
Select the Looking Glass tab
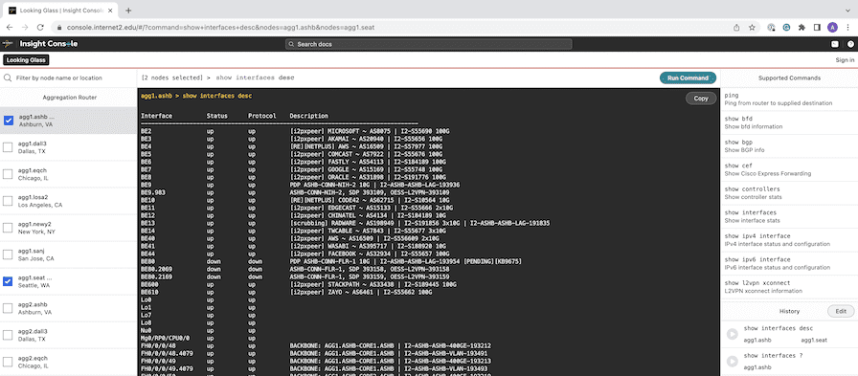[x=60, y=11]
